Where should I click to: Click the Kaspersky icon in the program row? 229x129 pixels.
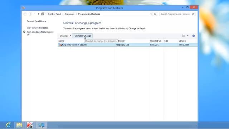click(x=60, y=45)
